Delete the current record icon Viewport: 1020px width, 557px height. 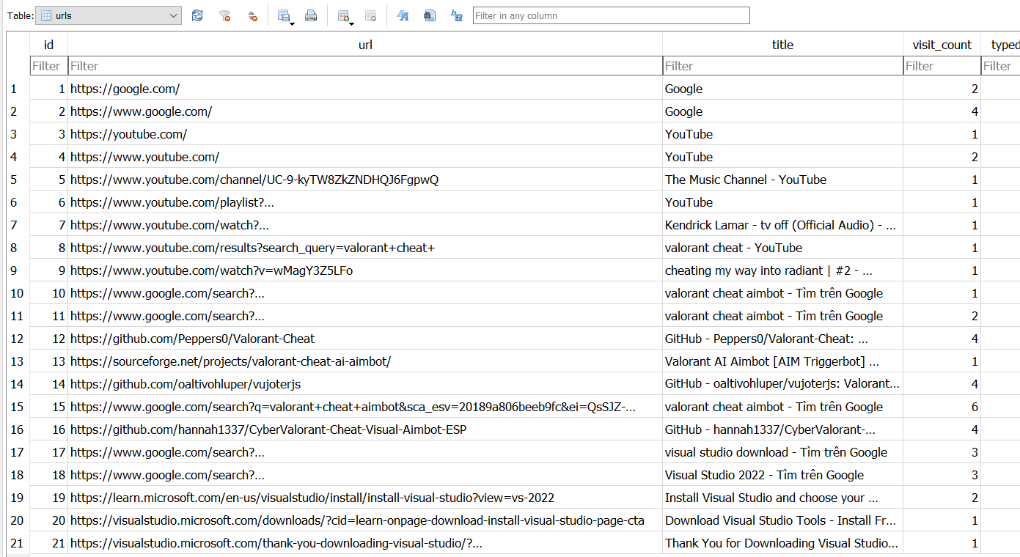370,15
